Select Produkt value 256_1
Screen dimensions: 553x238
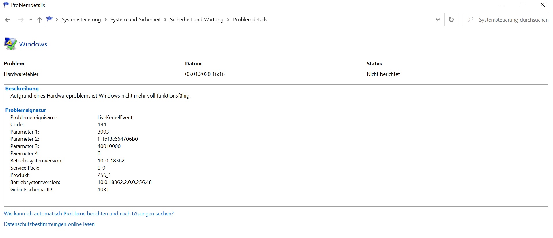point(104,175)
